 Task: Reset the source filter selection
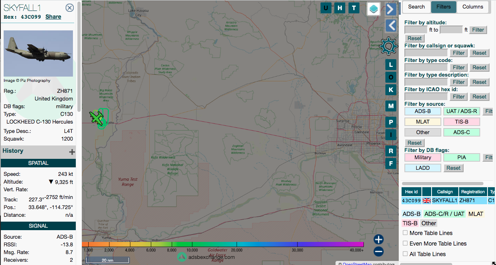(415, 143)
